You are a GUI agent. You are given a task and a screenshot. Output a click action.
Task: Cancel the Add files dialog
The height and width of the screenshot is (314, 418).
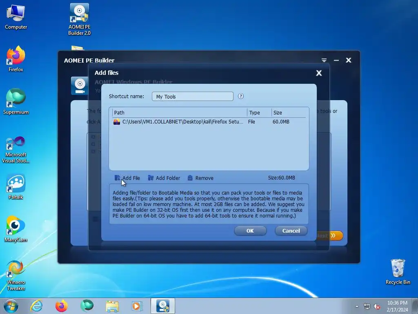291,231
